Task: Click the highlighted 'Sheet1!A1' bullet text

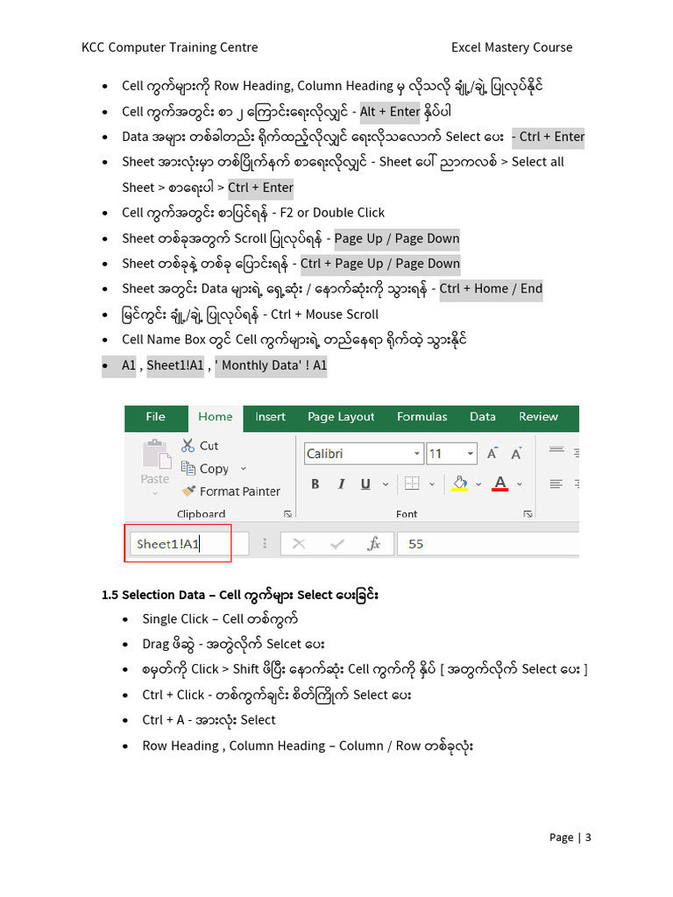Action: pos(175,365)
